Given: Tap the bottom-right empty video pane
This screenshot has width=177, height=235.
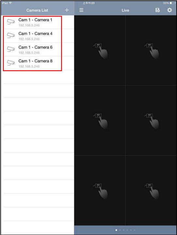Looking at the screenshot, I should [151, 190].
